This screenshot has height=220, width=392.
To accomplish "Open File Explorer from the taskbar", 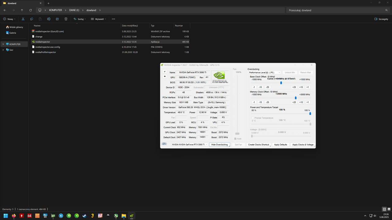I will pos(124,216).
